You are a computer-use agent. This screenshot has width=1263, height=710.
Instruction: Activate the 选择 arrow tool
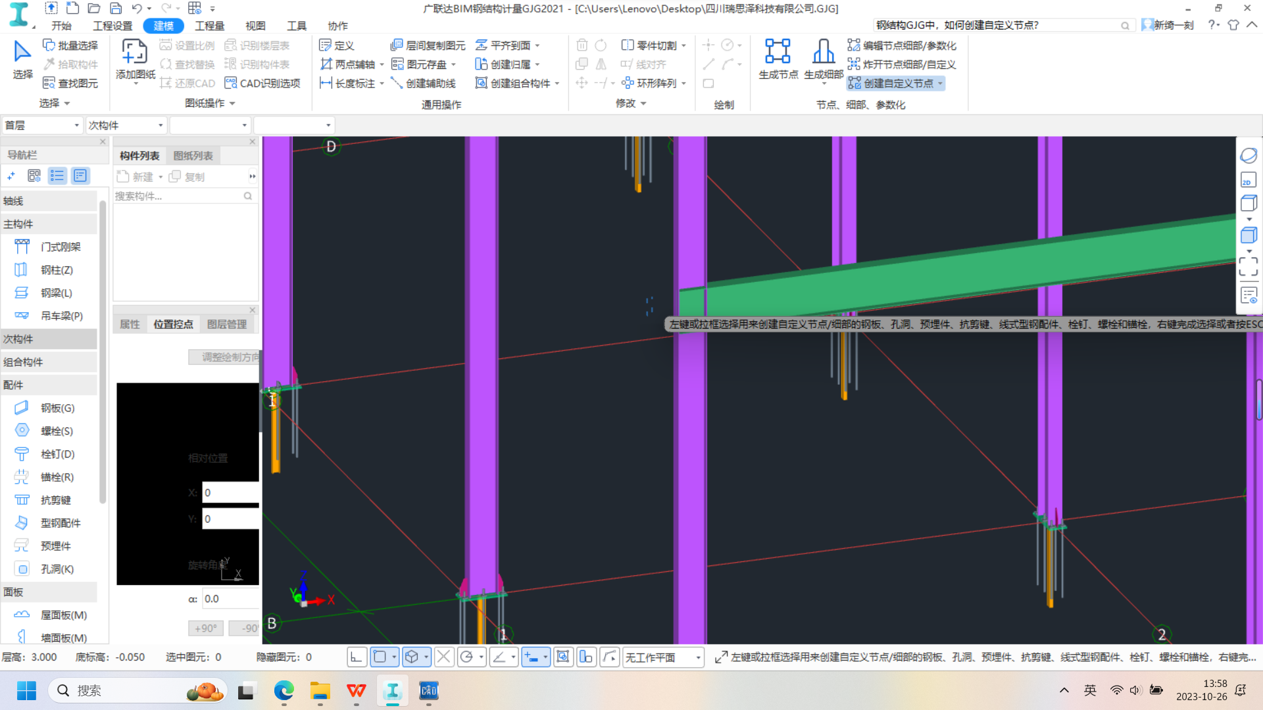click(x=22, y=59)
